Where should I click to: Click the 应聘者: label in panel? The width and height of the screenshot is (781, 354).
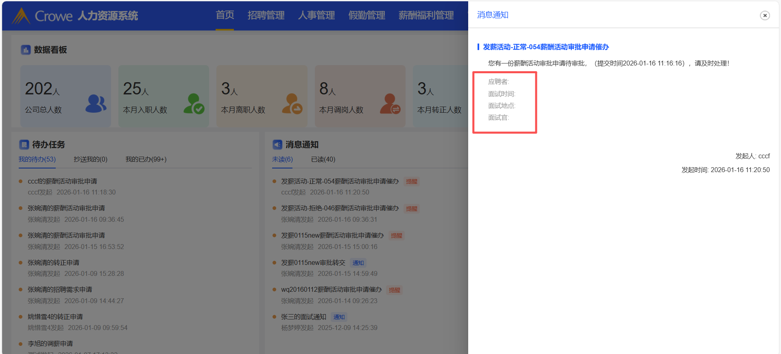(499, 82)
